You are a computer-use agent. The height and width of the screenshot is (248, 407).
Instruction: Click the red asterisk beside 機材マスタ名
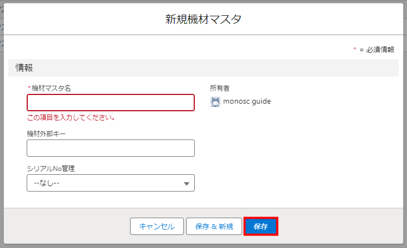click(x=29, y=87)
